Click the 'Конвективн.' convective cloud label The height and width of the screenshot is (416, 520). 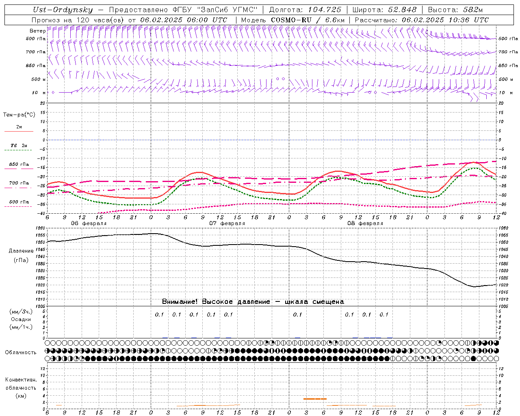(21, 380)
